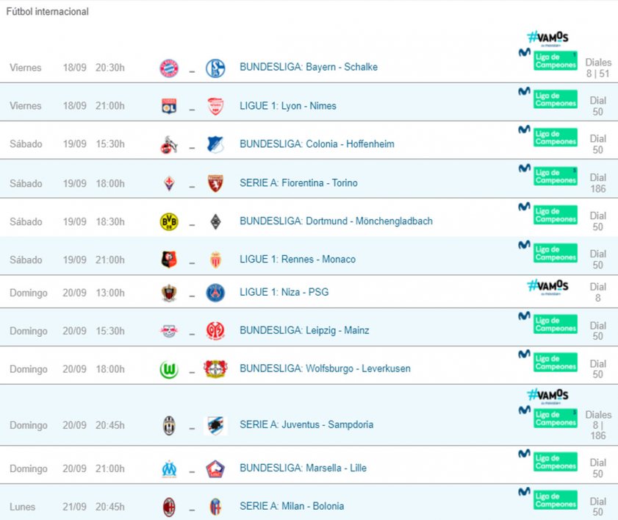
Task: Open LIGUE 1: Lyon - Nimes link
Action: point(288,106)
